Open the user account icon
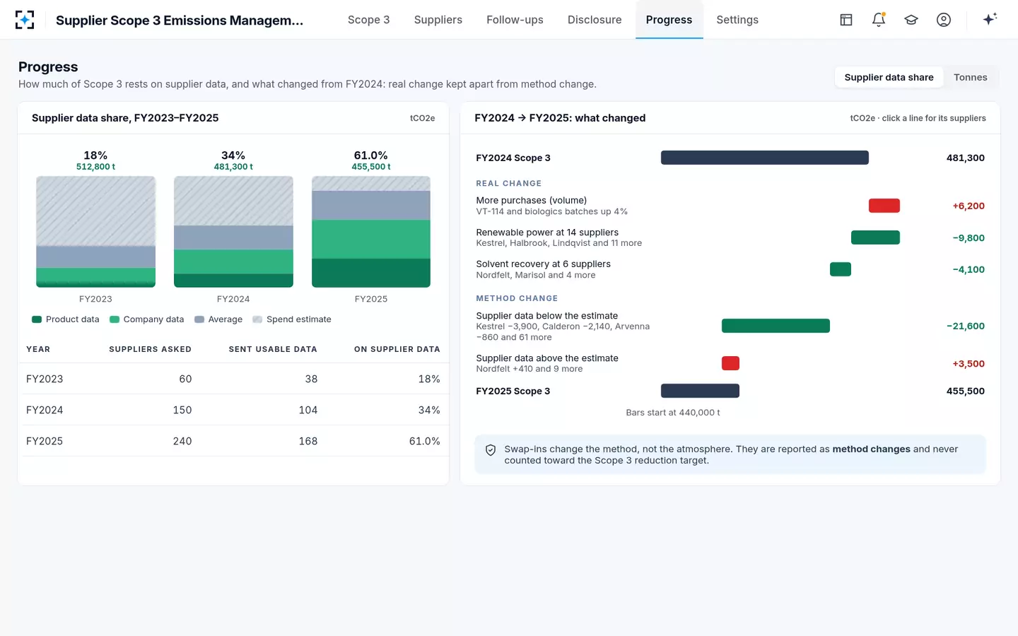Screen dimensions: 1018x636 pos(944,20)
